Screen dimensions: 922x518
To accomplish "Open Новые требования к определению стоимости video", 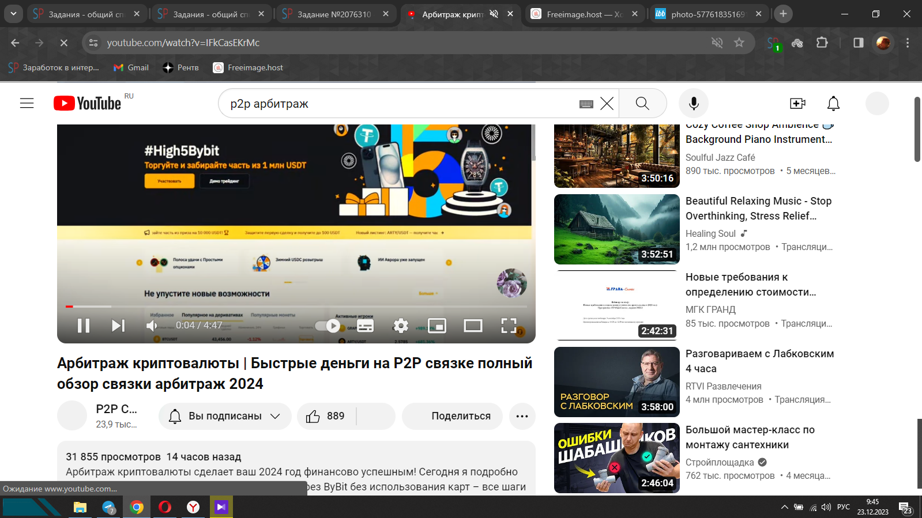I will [750, 285].
